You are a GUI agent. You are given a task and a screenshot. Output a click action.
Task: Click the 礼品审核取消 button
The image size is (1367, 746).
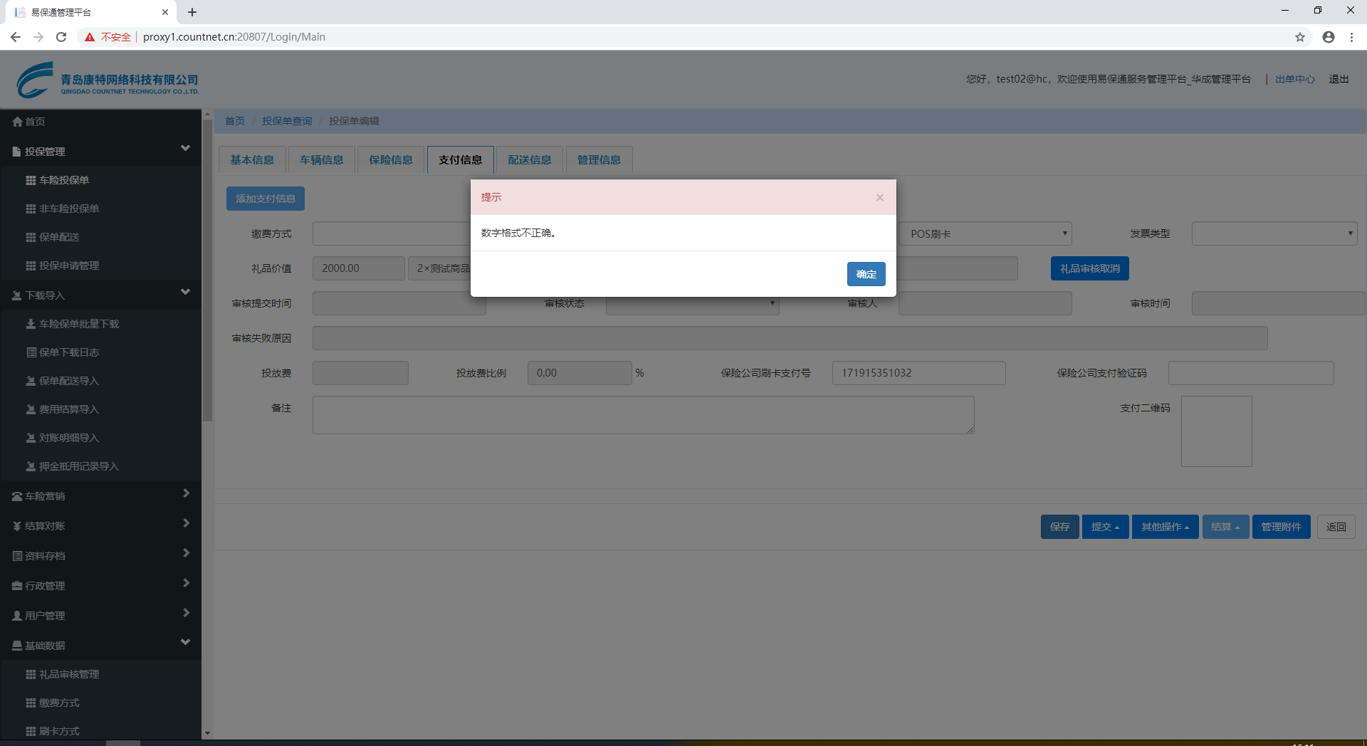(x=1090, y=268)
